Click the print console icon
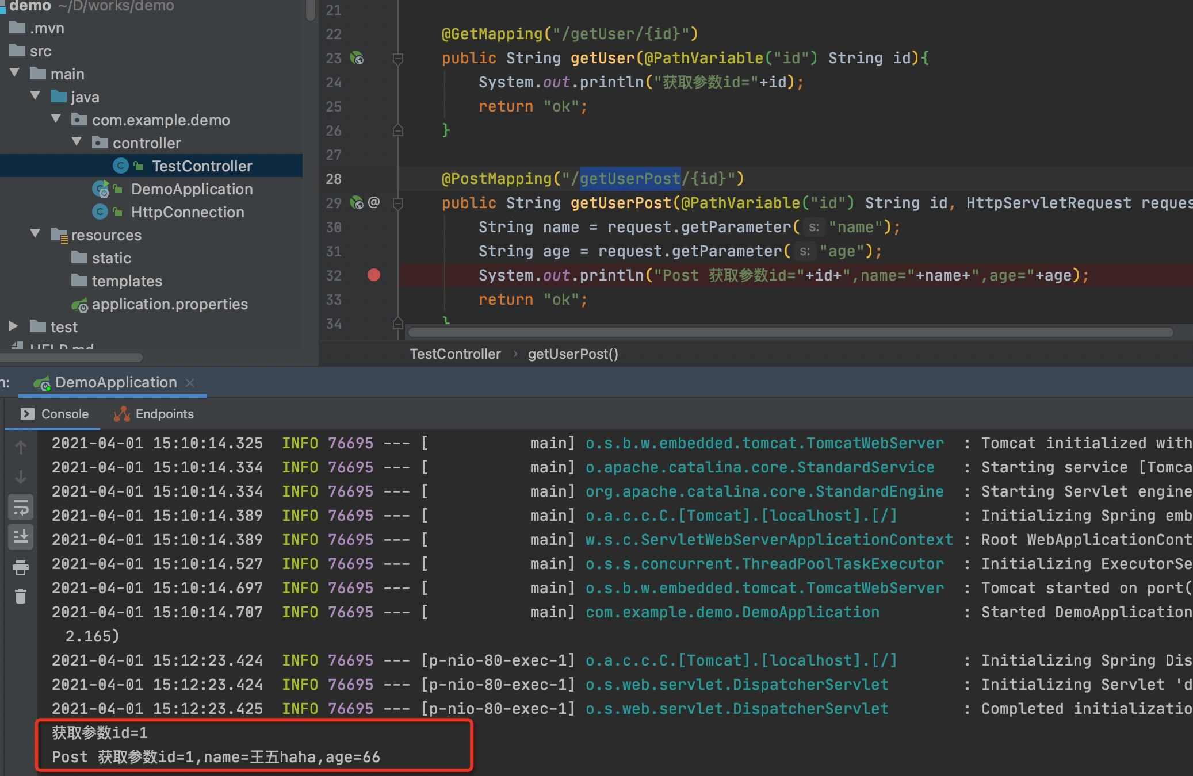 [21, 567]
